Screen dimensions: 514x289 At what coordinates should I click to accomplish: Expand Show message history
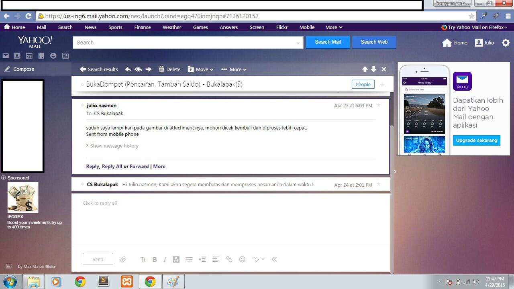point(112,146)
